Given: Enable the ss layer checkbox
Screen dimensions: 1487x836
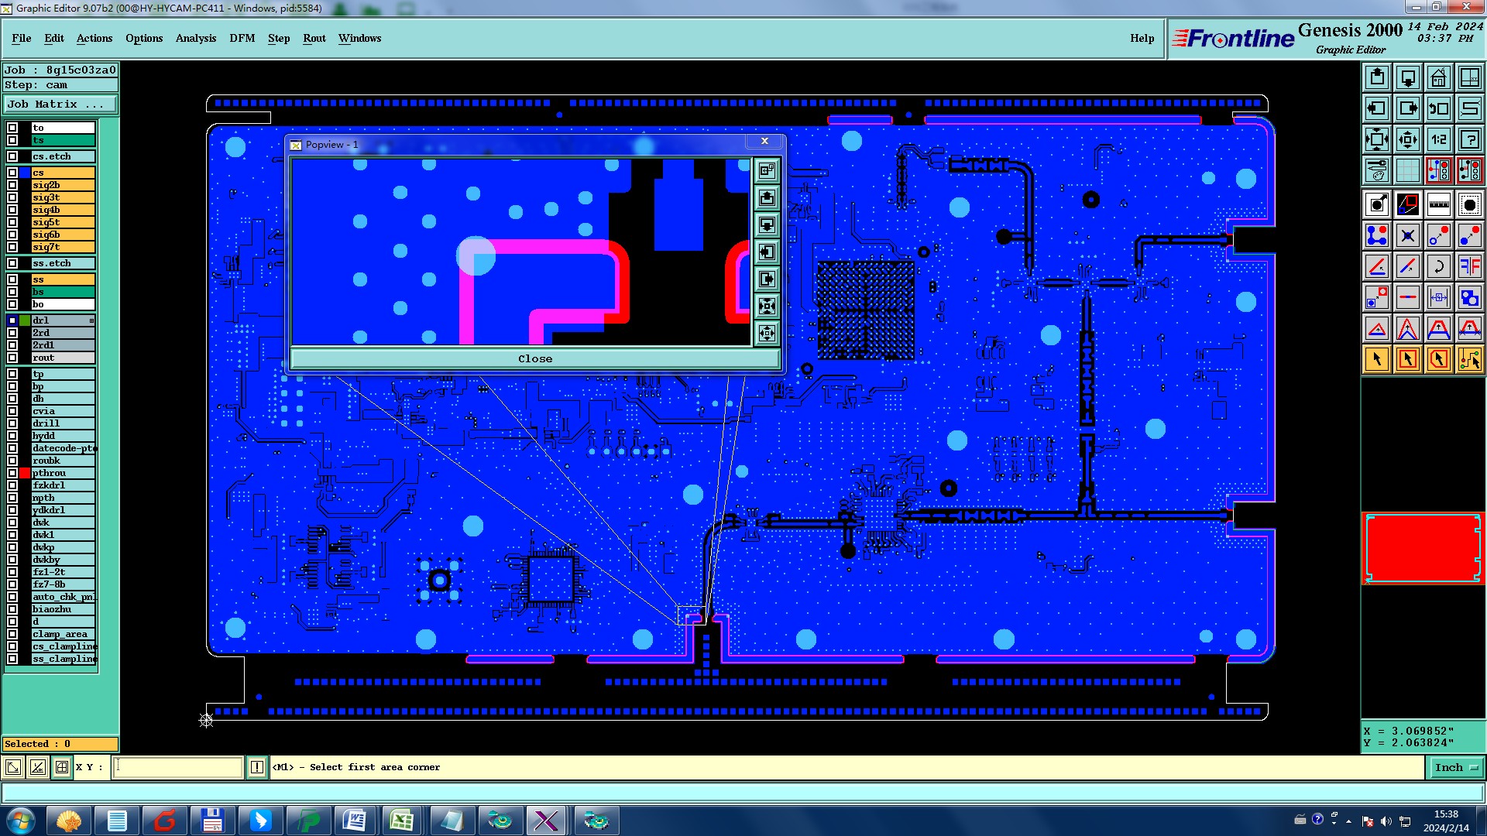Looking at the screenshot, I should 12,279.
